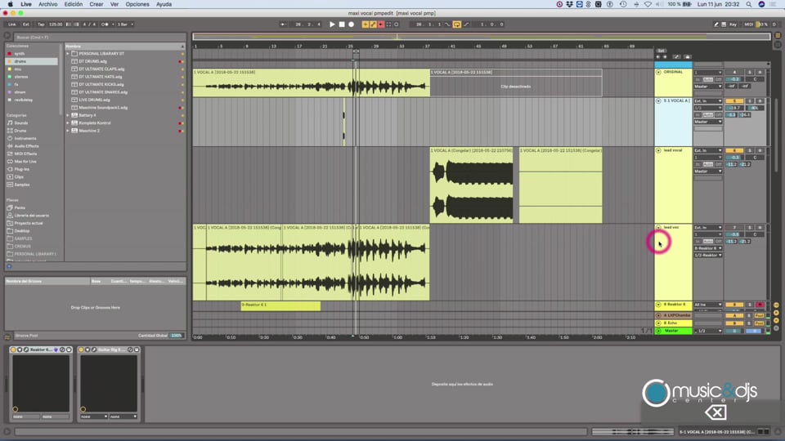Toggle the Reaktor 6 device activator
This screenshot has width=785, height=441.
[x=14, y=350]
